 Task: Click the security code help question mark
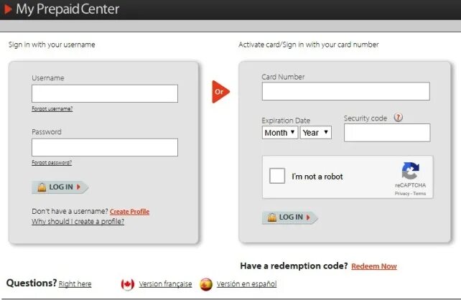pos(398,118)
